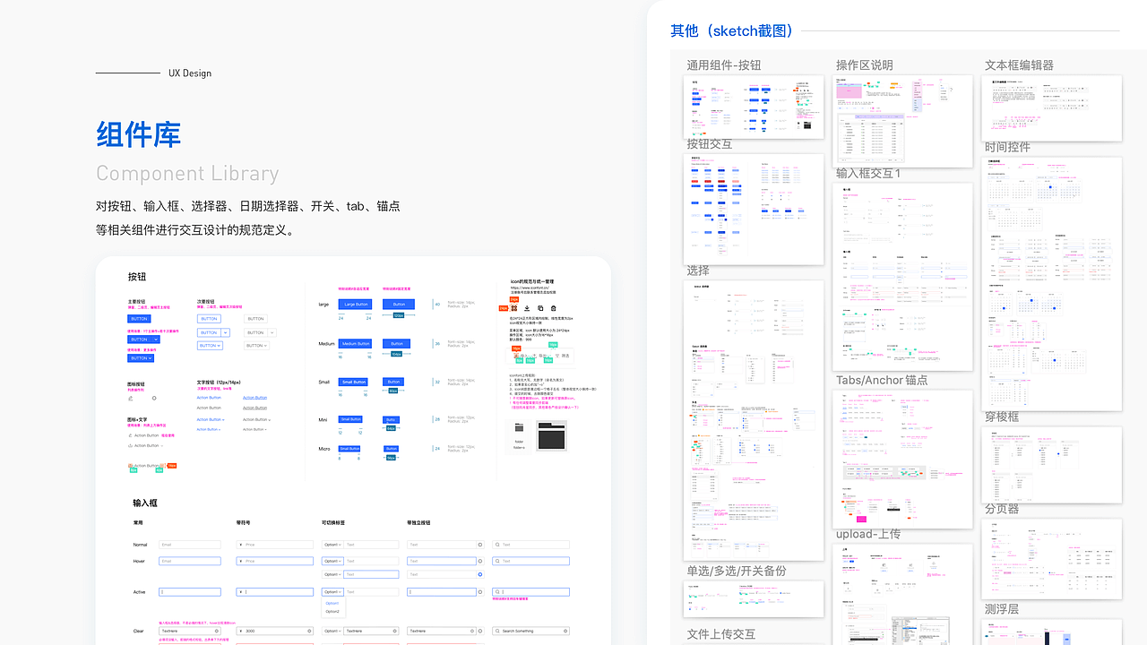Image resolution: width=1147 pixels, height=645 pixels.
Task: Click the gear icon under 图标按钮
Action: [x=154, y=398]
